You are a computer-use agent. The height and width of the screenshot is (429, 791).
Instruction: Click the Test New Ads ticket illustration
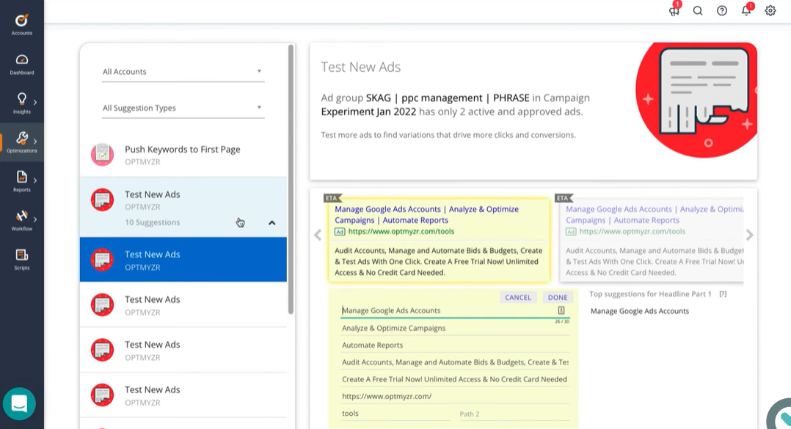coord(696,100)
